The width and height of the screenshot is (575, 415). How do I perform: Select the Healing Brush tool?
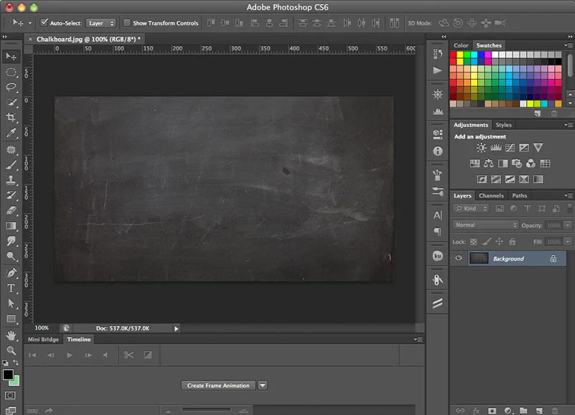click(x=10, y=151)
